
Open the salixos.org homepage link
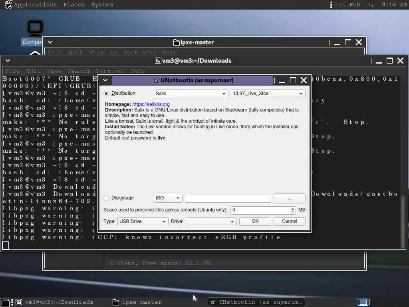point(151,104)
